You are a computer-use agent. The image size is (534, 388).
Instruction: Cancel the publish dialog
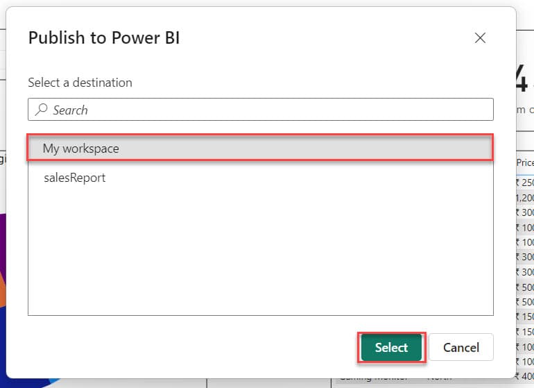click(x=461, y=348)
